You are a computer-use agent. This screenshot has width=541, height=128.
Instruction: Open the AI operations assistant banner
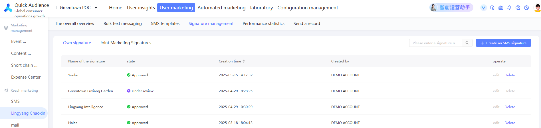[451, 8]
